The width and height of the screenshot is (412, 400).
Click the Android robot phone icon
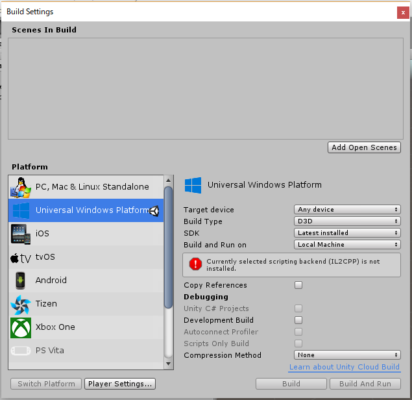click(x=21, y=281)
